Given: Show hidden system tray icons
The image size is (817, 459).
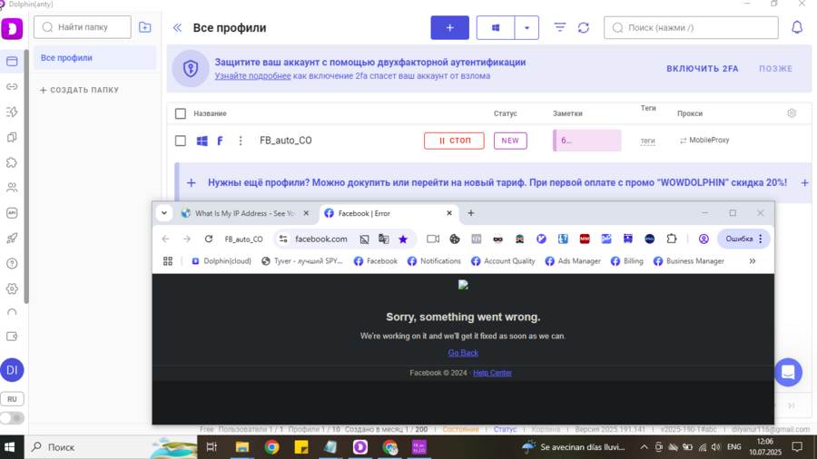Looking at the screenshot, I should (x=644, y=447).
